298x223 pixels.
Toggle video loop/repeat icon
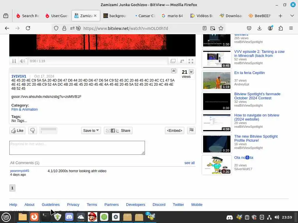pos(182,61)
